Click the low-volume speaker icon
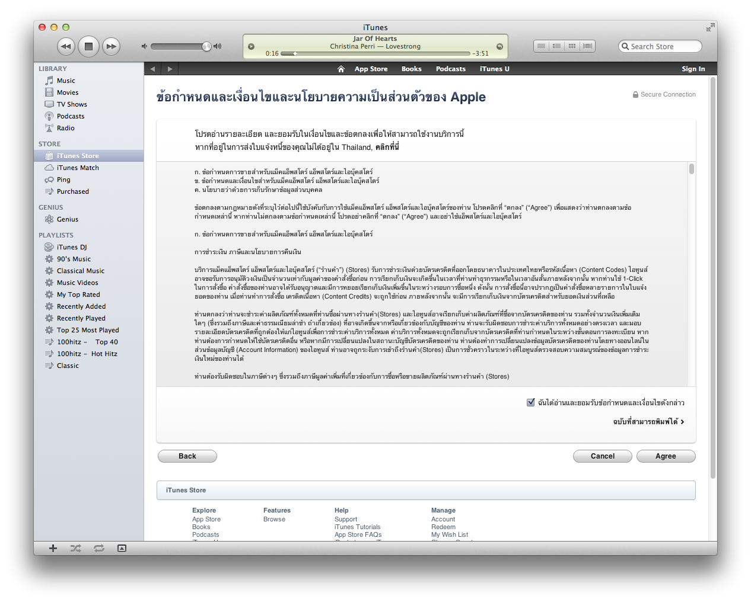751x602 pixels. (x=144, y=46)
